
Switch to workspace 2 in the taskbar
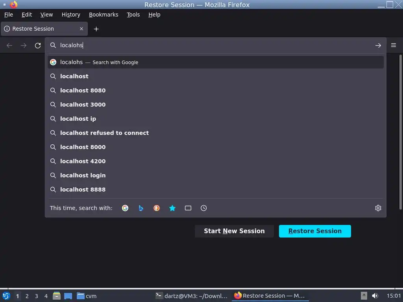[27, 296]
